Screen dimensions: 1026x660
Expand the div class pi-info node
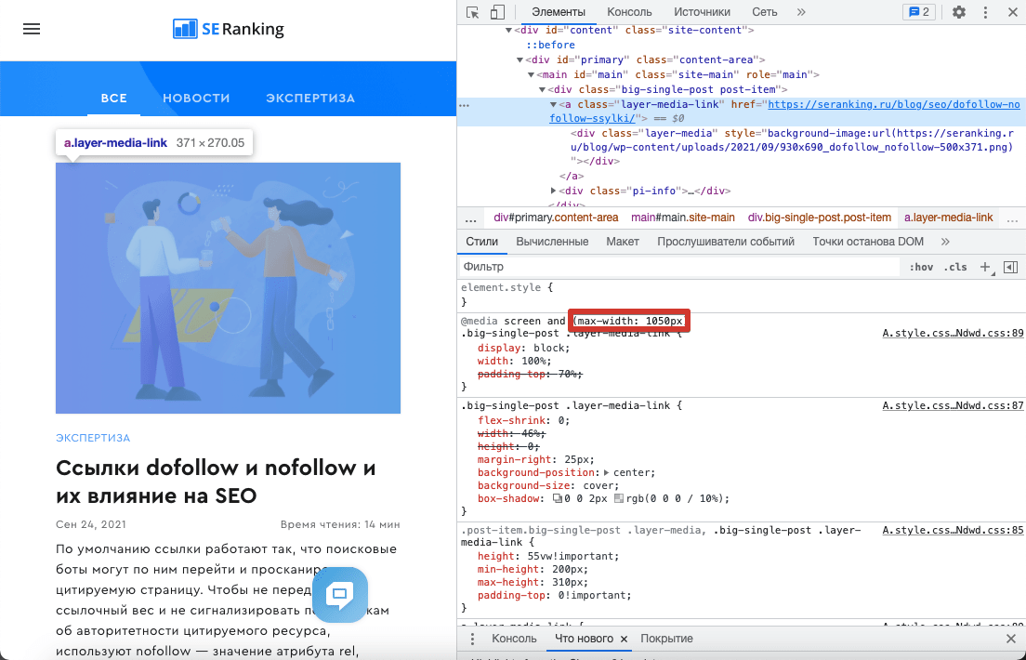tap(554, 191)
